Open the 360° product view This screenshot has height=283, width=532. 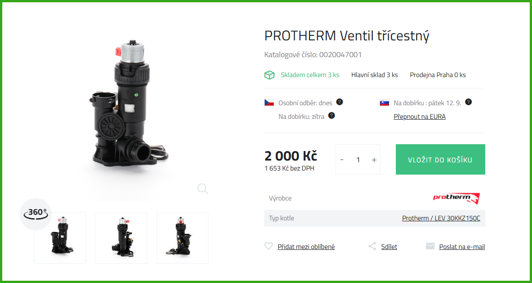(35, 214)
